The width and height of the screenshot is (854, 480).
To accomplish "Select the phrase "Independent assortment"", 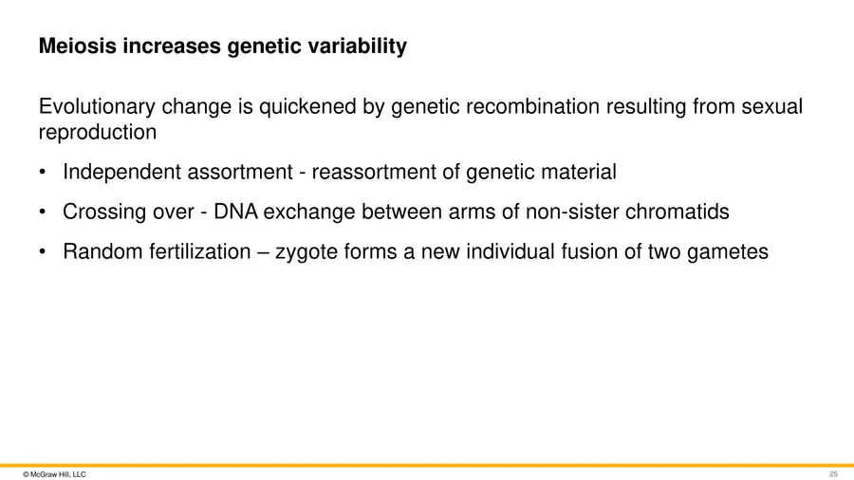I will coord(177,172).
